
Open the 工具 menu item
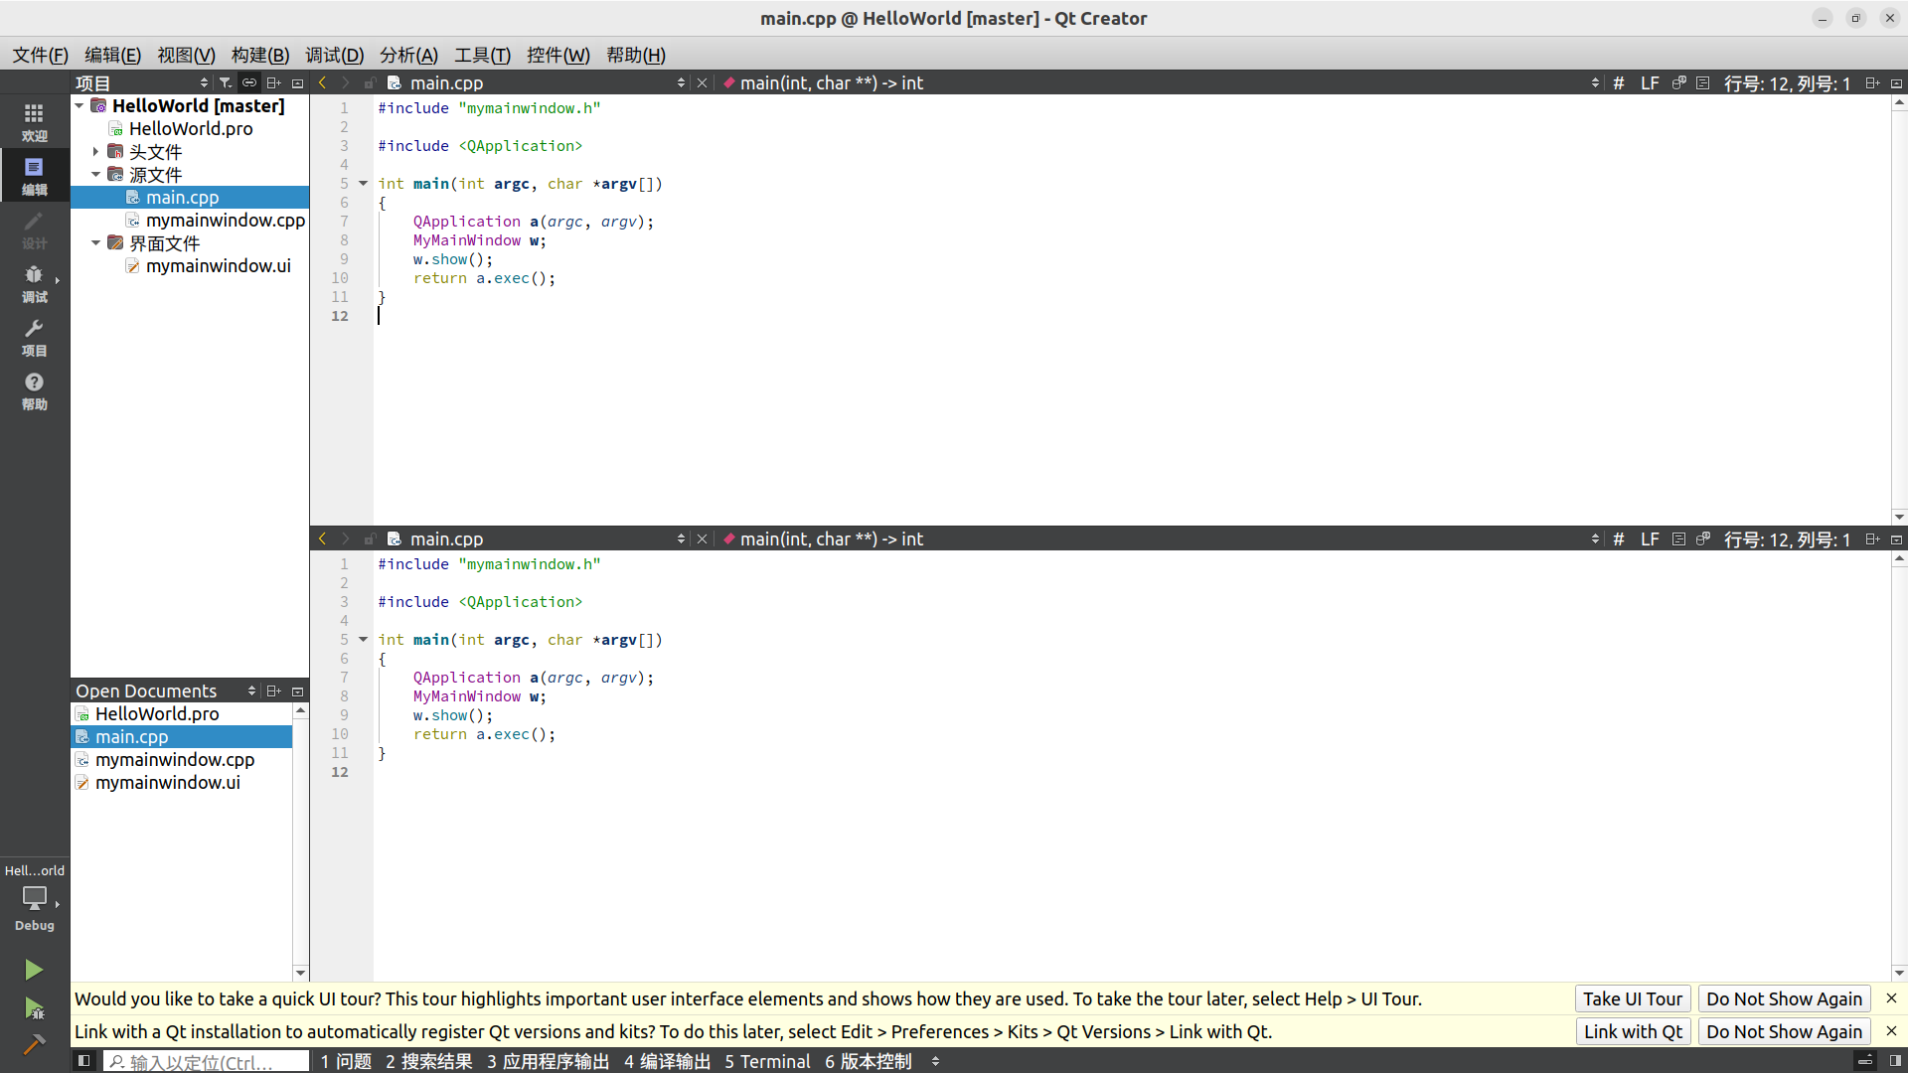tap(484, 55)
